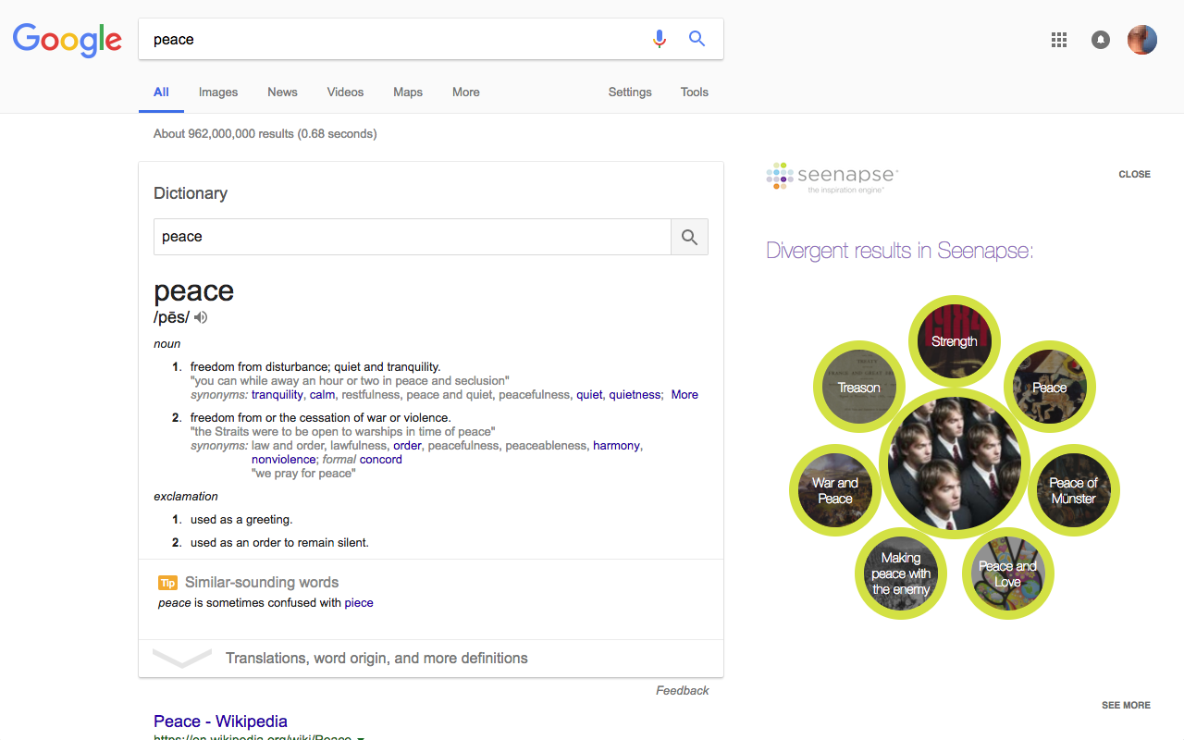This screenshot has width=1184, height=740.
Task: Click the dictionary card's search magnifier icon
Action: click(x=688, y=237)
